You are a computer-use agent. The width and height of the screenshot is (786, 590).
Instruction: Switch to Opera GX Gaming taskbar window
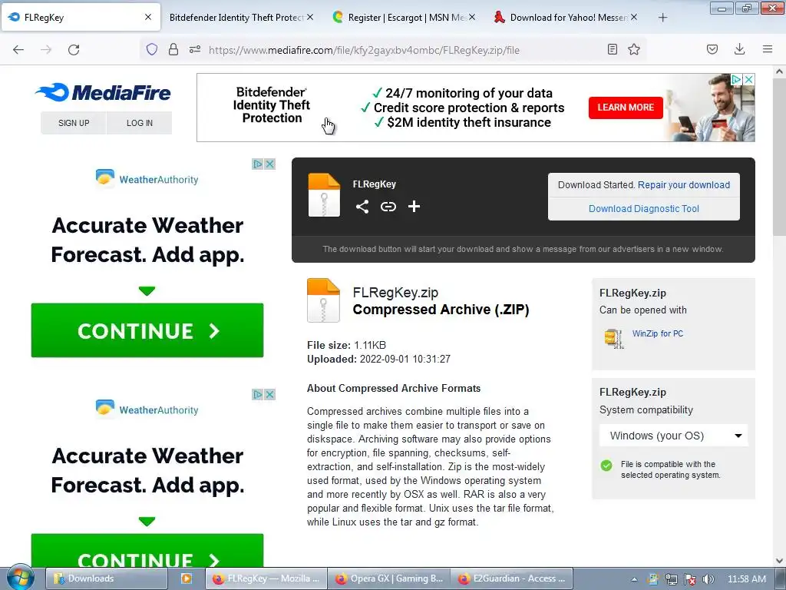389,578
